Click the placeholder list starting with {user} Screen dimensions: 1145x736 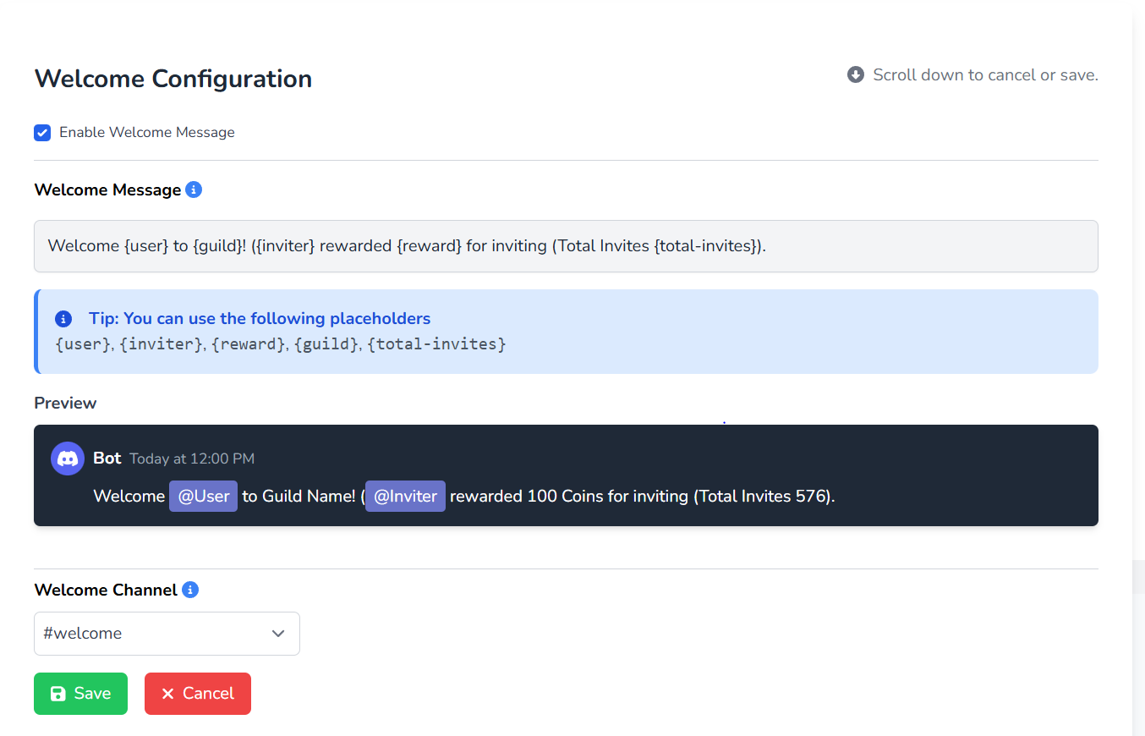(x=280, y=344)
